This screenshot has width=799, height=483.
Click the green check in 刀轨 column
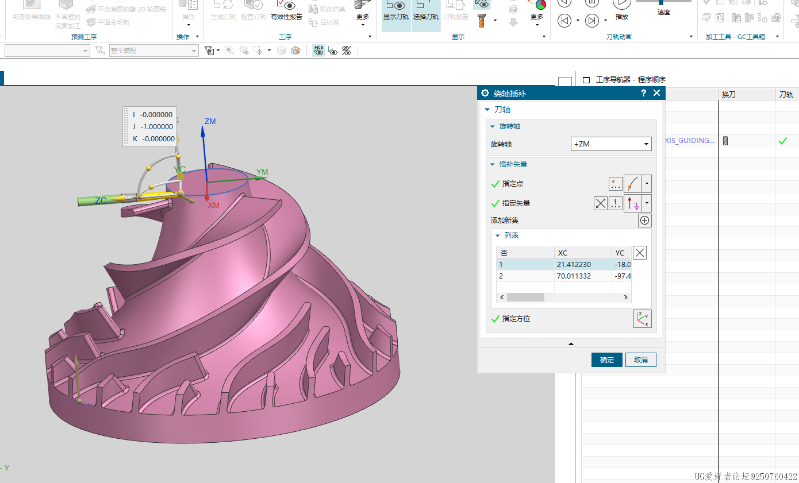click(783, 141)
